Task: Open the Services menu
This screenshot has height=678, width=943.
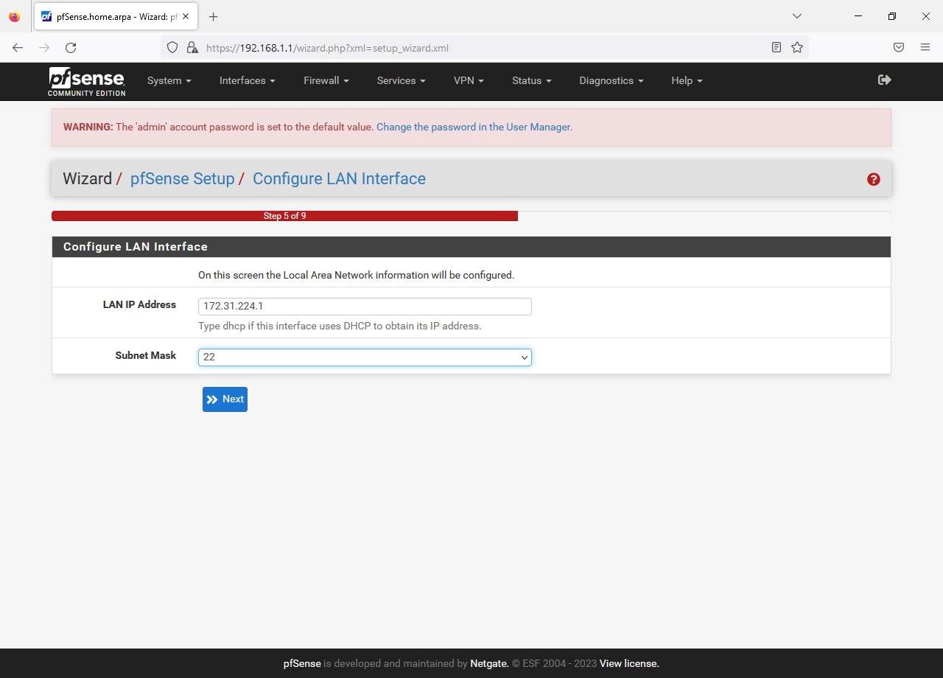Action: 402,80
